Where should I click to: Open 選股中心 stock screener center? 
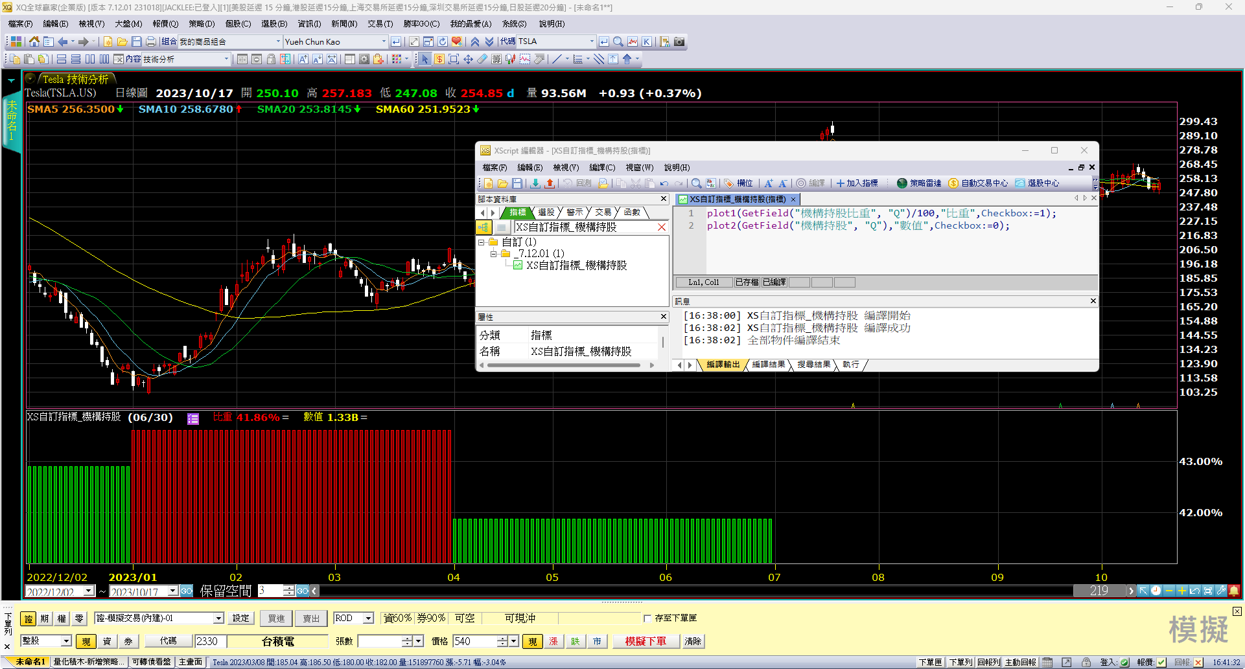(1037, 183)
